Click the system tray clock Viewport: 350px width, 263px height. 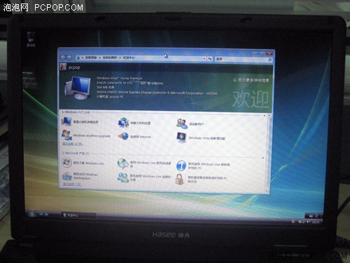pos(315,222)
